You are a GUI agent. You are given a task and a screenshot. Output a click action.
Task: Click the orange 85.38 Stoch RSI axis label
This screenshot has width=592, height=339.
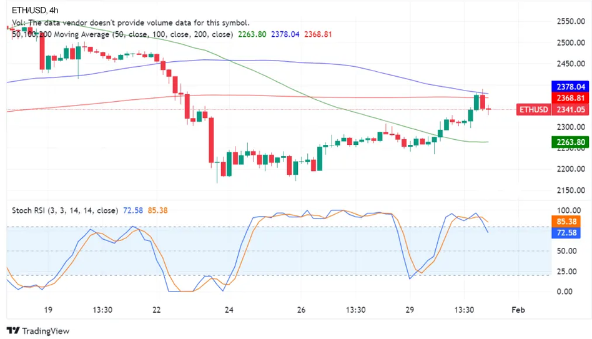571,221
